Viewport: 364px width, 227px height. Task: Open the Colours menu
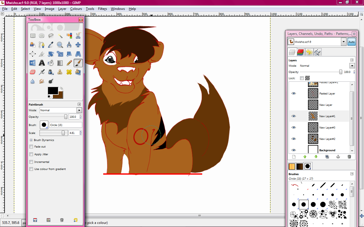tap(76, 9)
